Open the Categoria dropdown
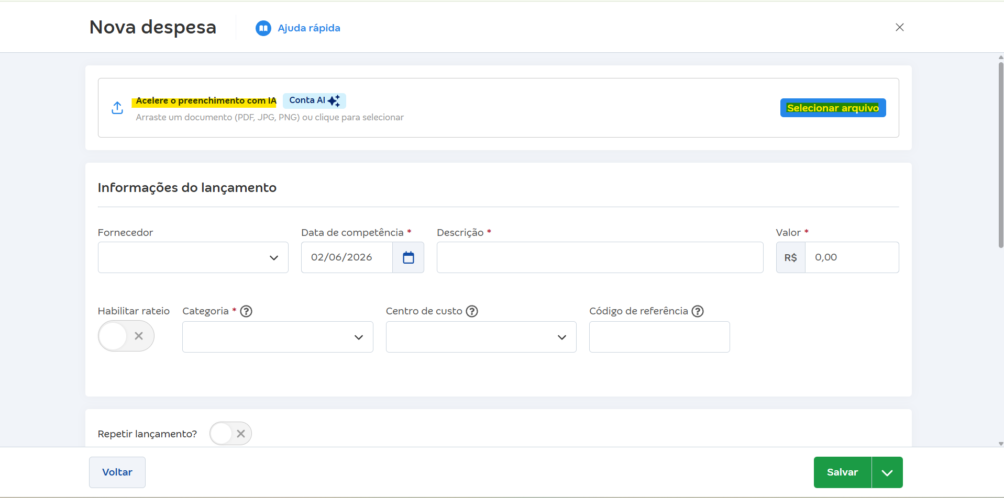This screenshot has height=498, width=1004. pyautogui.click(x=278, y=337)
